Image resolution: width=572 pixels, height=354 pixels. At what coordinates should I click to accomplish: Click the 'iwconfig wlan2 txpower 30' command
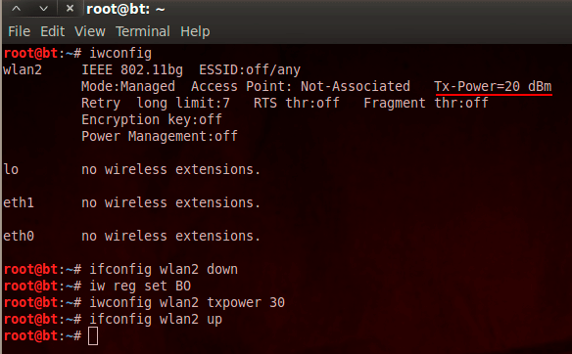click(x=187, y=302)
